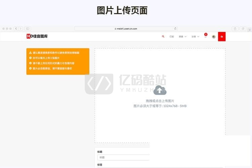Show all tabs in Safari
The height and width of the screenshot is (168, 252).
point(243,29)
